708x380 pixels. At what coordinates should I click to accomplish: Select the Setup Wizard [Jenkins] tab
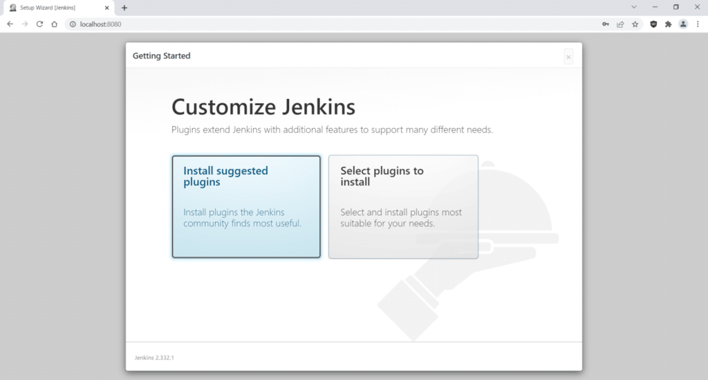(x=59, y=8)
